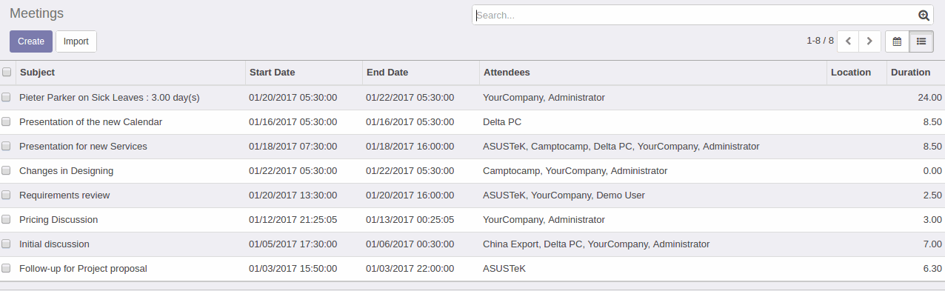This screenshot has width=945, height=291.
Task: Click the 1-8 / 8 pager counter
Action: [x=820, y=41]
